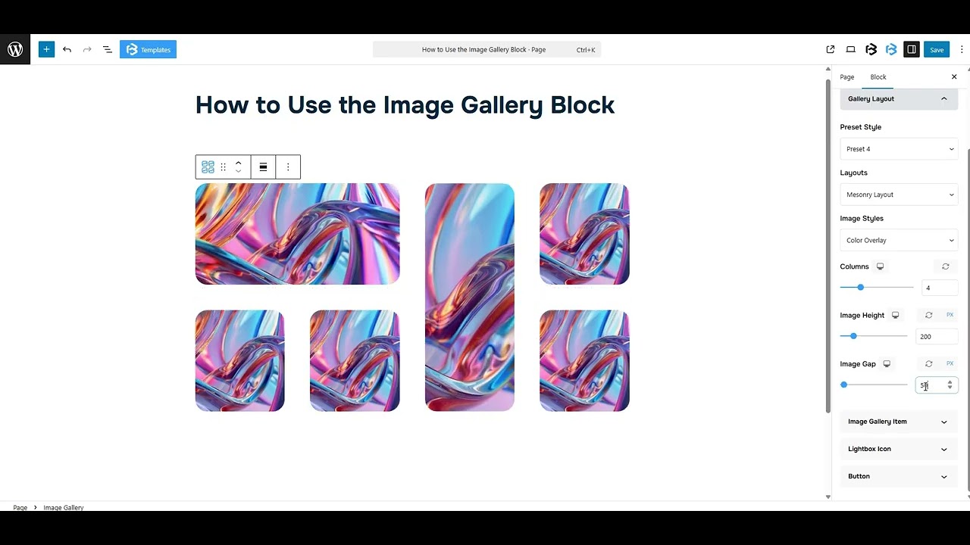
Task: Open the Templates button
Action: click(x=148, y=49)
